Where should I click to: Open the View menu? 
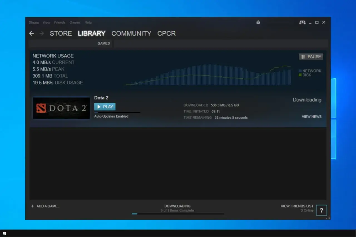click(46, 23)
